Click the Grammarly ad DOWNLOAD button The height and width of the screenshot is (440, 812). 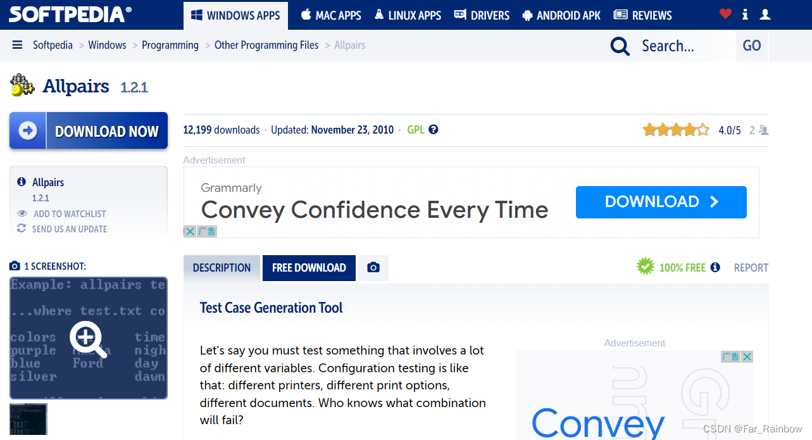[x=661, y=202]
